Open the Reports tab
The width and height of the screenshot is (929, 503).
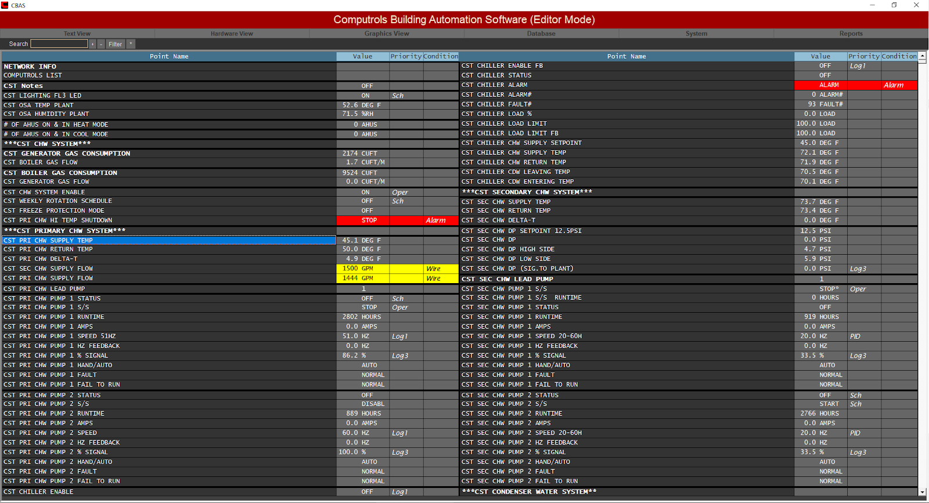(x=851, y=34)
